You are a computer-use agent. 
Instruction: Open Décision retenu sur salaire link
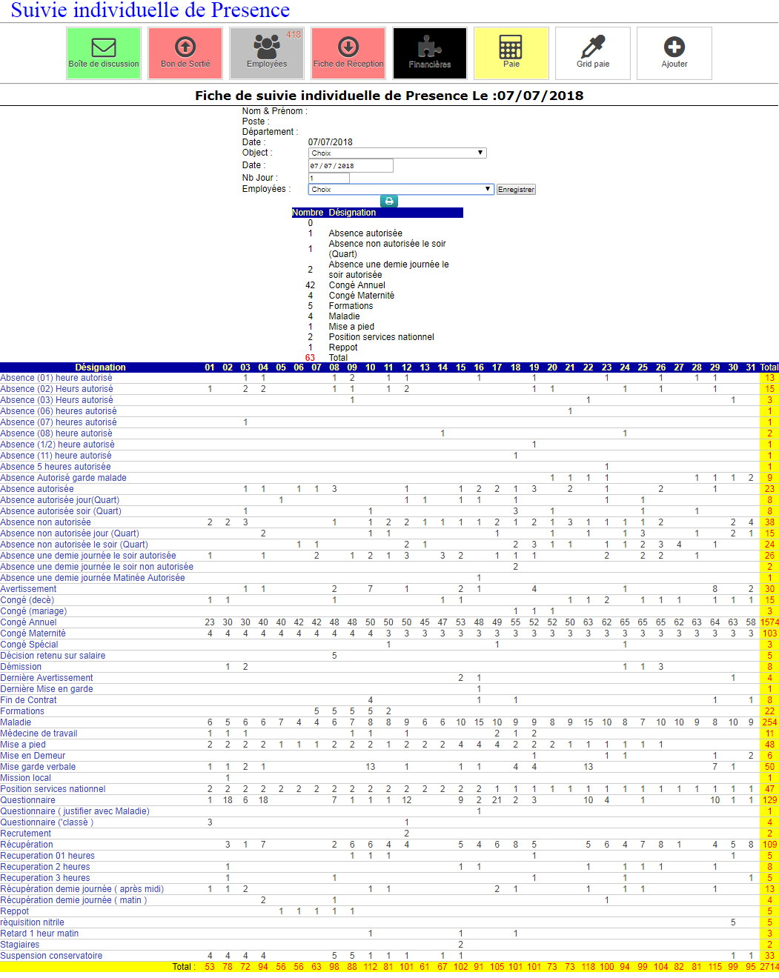pos(53,656)
